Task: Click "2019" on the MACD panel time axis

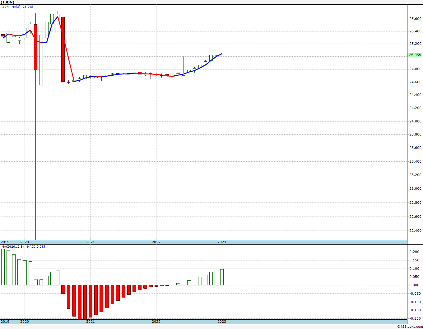Action: pyautogui.click(x=5, y=322)
